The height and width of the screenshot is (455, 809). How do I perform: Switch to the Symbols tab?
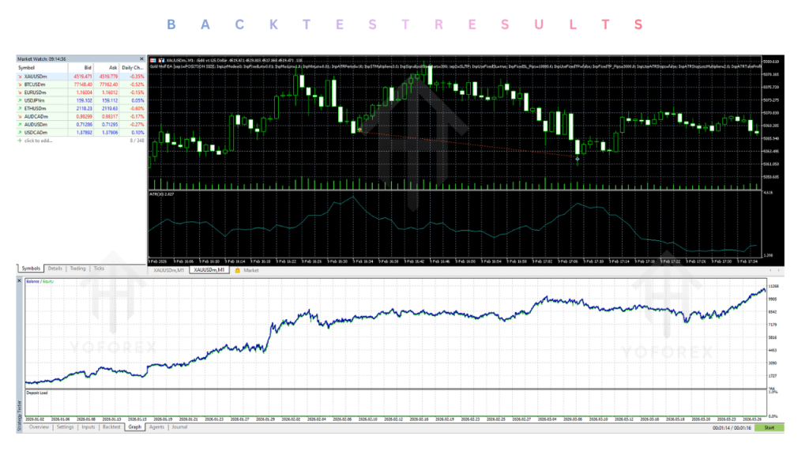(31, 269)
